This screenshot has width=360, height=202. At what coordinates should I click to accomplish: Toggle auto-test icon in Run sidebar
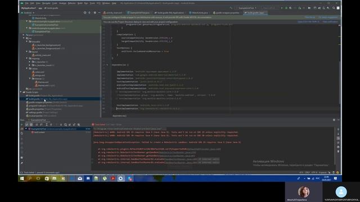pos(21,134)
